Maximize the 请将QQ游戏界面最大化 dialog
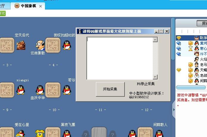This screenshot has width=207, height=137. [161, 31]
